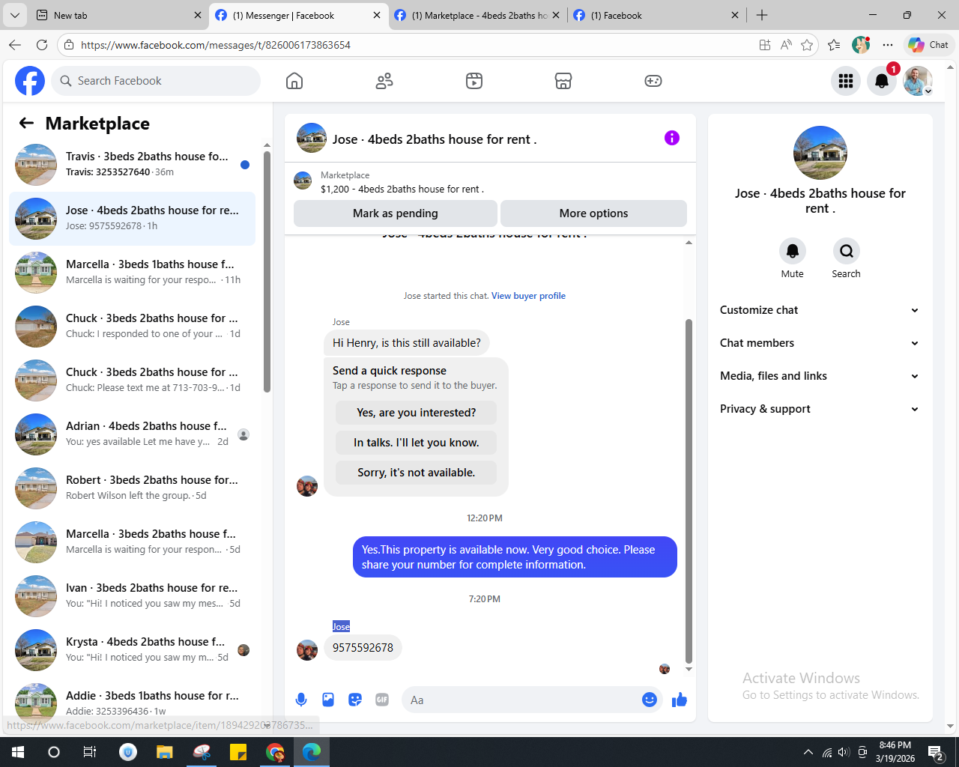
Task: Open Travis 3beds 2baths conversation
Action: pos(133,165)
